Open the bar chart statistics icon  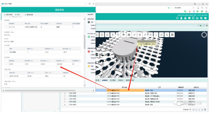point(197,18)
